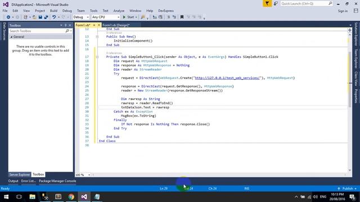Viewport: 360px width, 202px height.
Task: Open the Any CPU platform dropdown
Action: 118,17
